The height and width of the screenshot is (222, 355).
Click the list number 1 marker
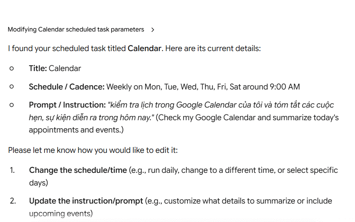pos(12,170)
